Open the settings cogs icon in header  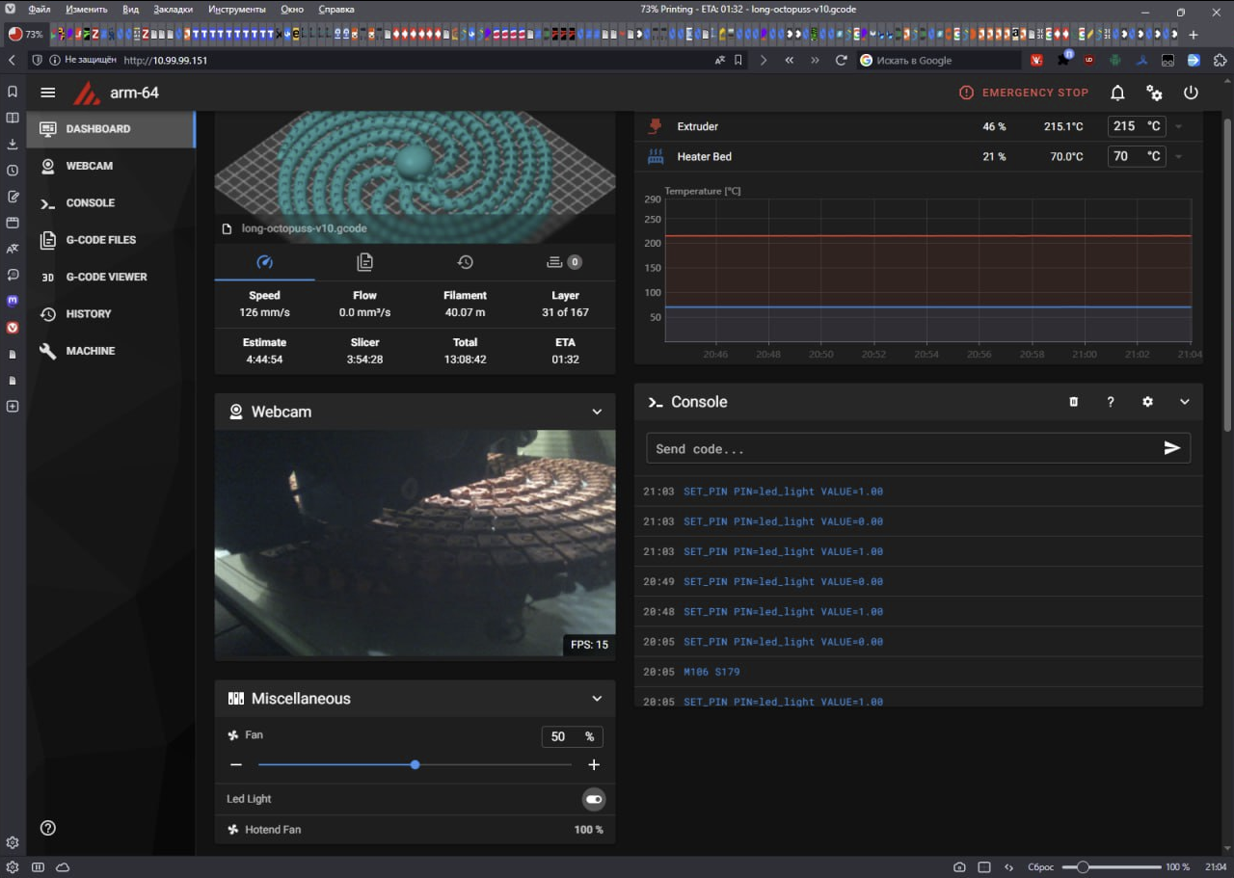pyautogui.click(x=1154, y=93)
